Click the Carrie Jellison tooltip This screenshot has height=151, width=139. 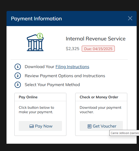pos(124,133)
